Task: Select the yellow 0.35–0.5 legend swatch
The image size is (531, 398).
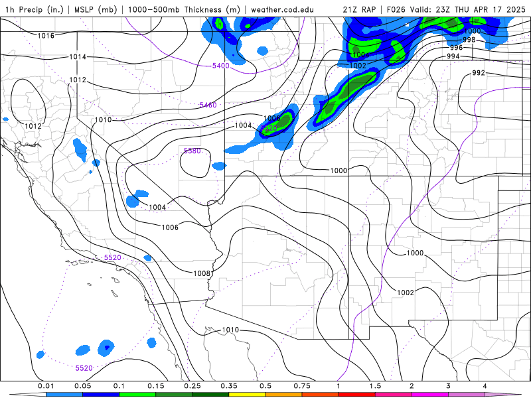Action: tap(247, 395)
